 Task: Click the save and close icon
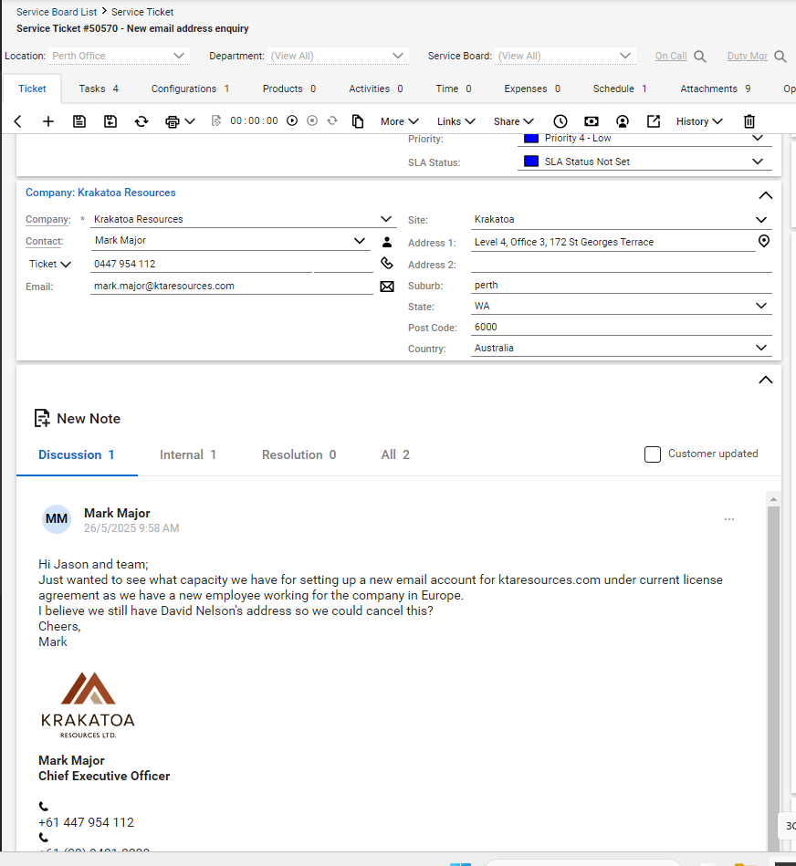pyautogui.click(x=110, y=121)
